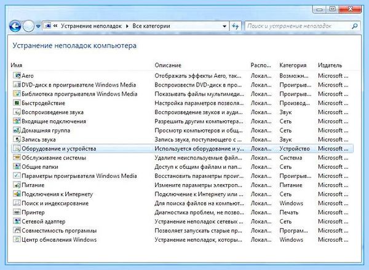Screen dimensions: 369x270
Task: Expand breadcrumb arrow after Устранение неполадок
Action: 127,26
